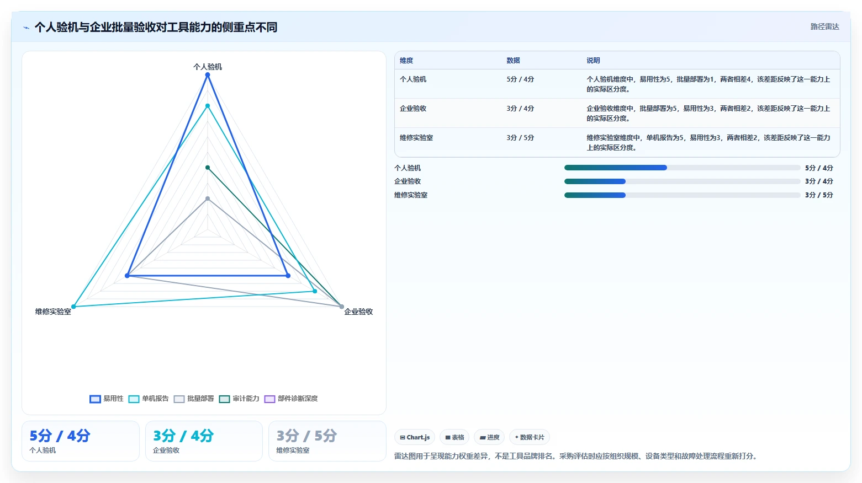The image size is (862, 483).
Task: Toggle the 部件诊断深度 legend series
Action: click(x=291, y=399)
